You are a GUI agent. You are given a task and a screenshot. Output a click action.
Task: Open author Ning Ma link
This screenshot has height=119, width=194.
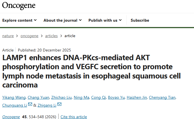(x=82, y=98)
